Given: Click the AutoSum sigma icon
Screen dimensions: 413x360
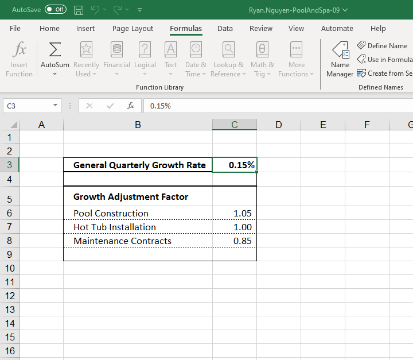Looking at the screenshot, I should [x=55, y=49].
